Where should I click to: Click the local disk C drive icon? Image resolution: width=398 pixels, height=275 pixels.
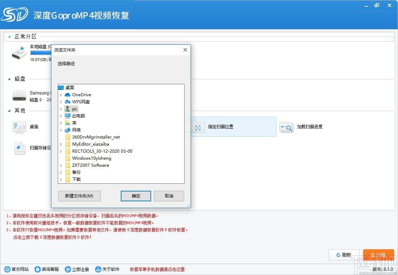19,53
